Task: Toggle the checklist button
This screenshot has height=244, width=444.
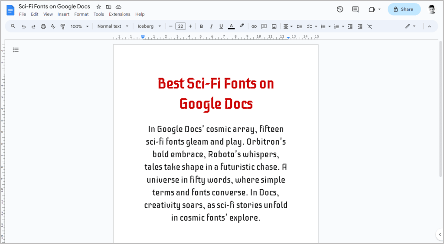Action: [x=310, y=26]
